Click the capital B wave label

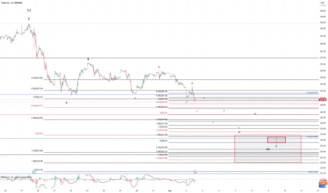coord(88,59)
